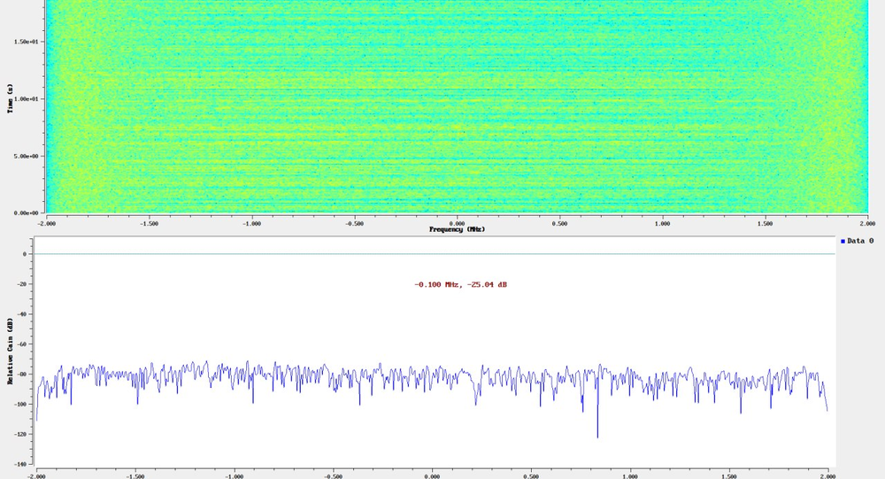
Task: Click the red -0.100 MHz, -25.04 dB readout
Action: (x=460, y=284)
